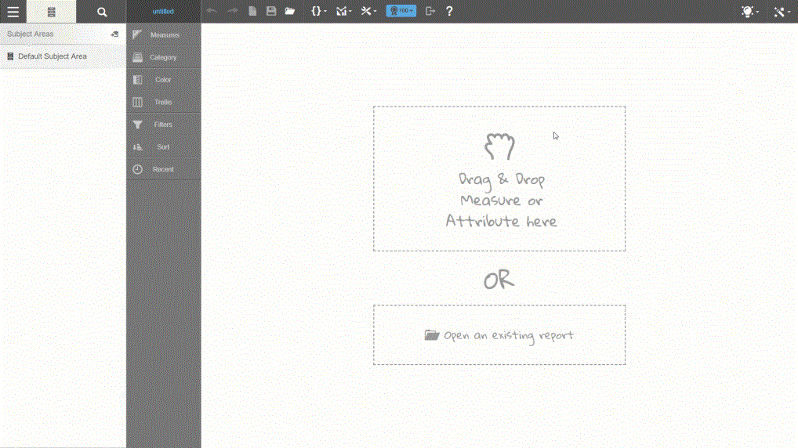Screen dimensions: 798x448
Task: Open the curly braces dropdown
Action: pos(318,11)
